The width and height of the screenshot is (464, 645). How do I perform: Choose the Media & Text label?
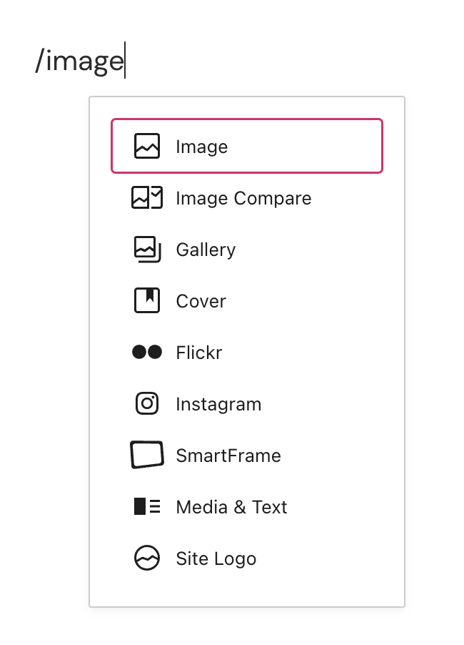click(231, 507)
